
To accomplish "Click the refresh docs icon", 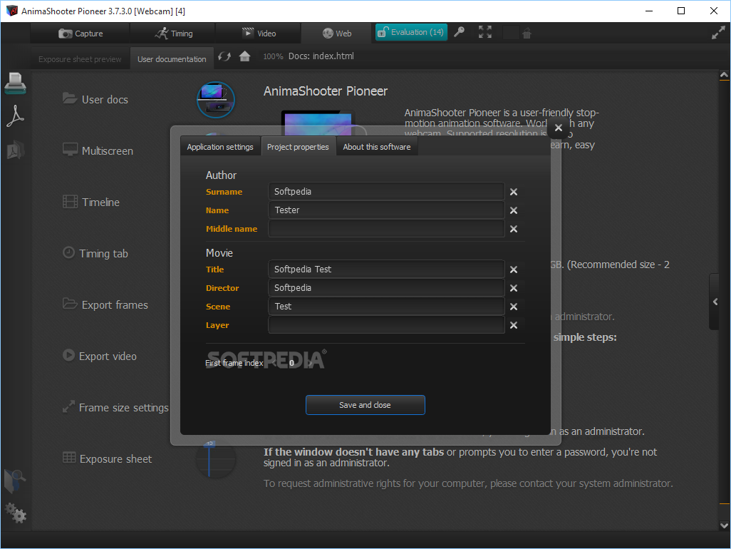I will click(224, 56).
